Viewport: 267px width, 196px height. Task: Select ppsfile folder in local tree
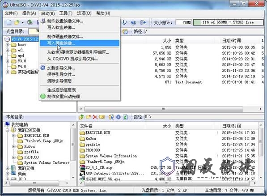point(31,152)
